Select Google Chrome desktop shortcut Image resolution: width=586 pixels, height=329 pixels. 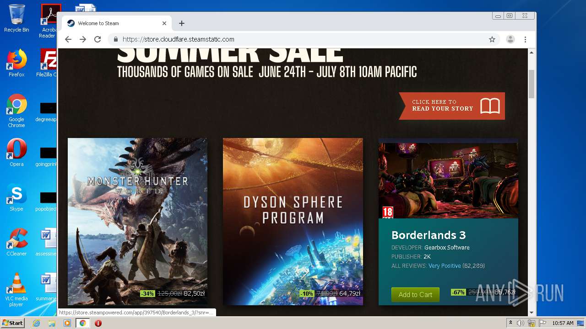tap(16, 111)
